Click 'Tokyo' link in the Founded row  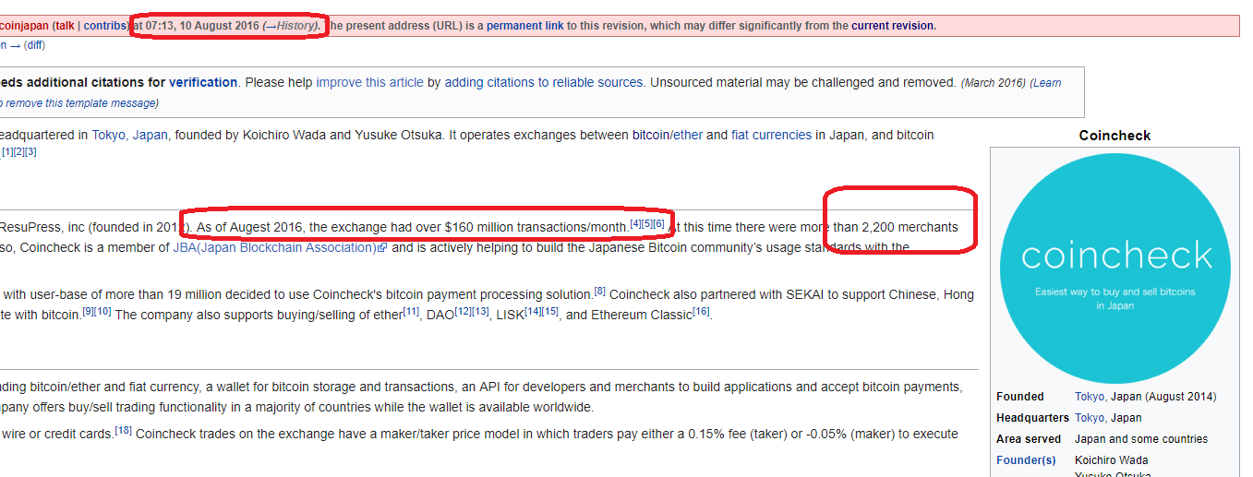pos(1090,397)
